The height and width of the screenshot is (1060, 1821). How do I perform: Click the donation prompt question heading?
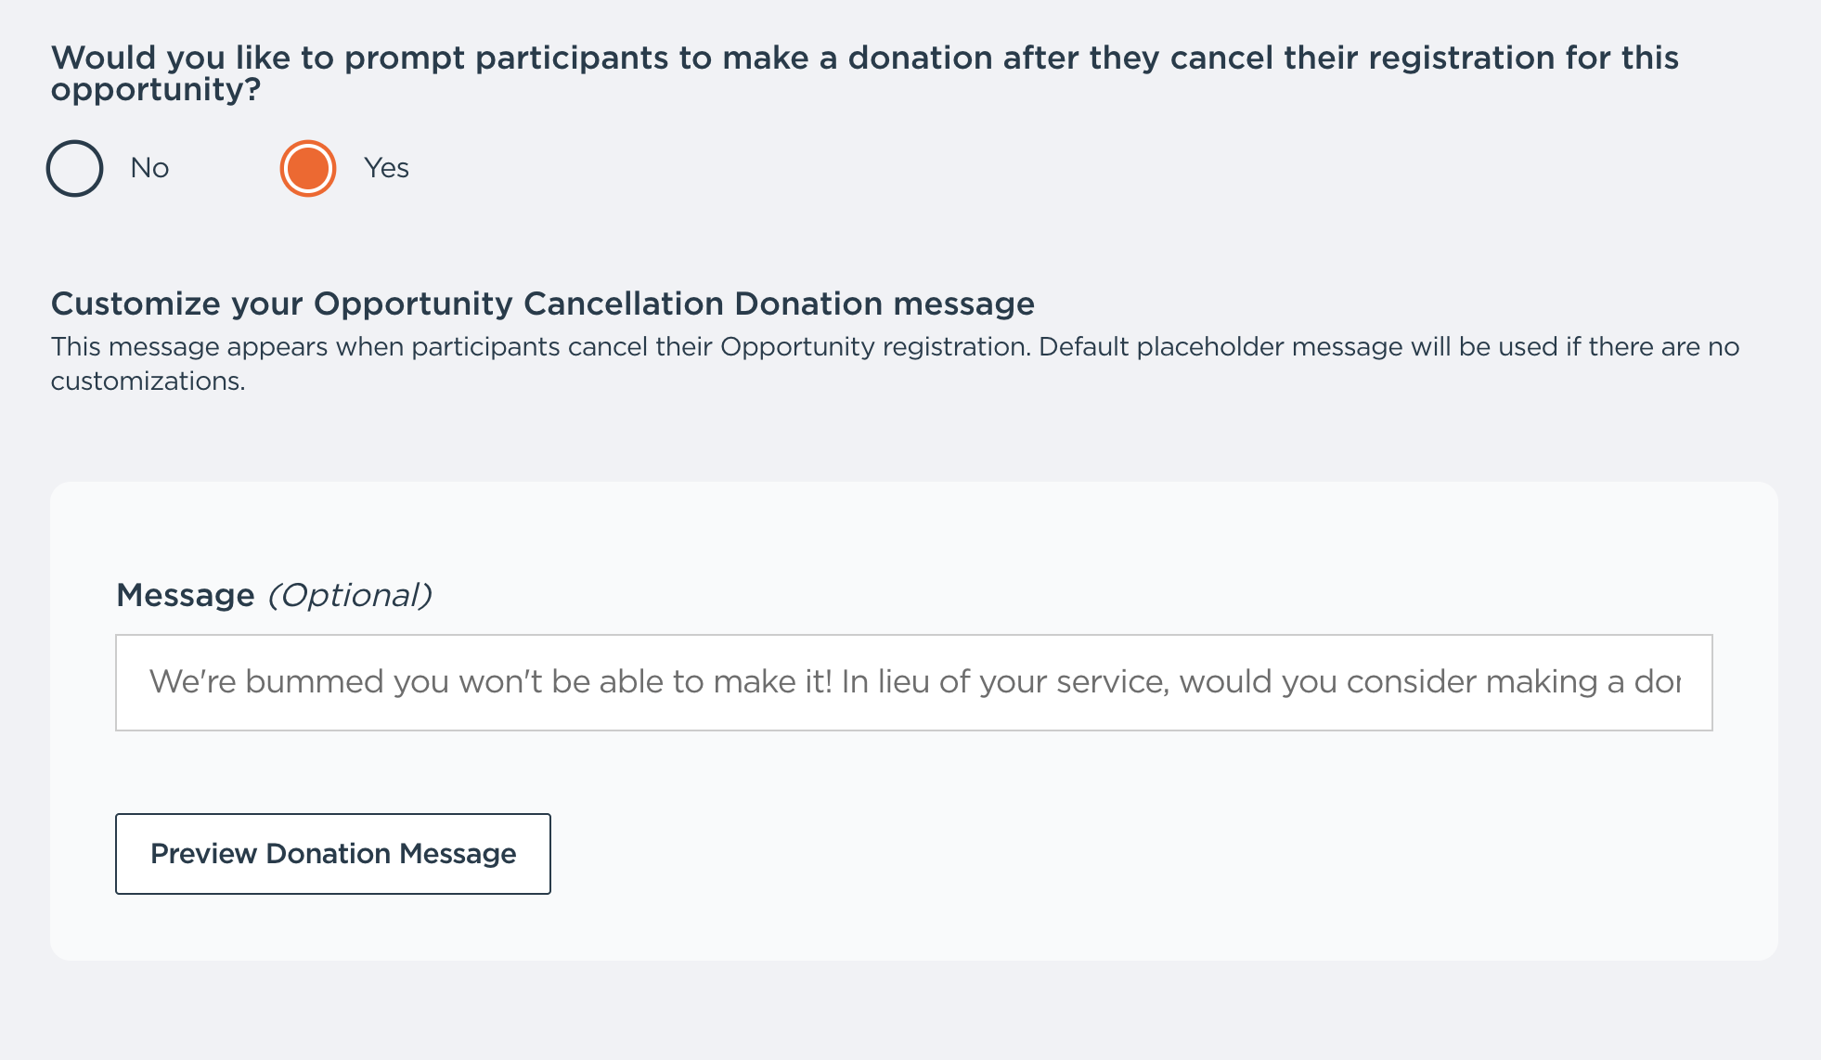click(863, 58)
